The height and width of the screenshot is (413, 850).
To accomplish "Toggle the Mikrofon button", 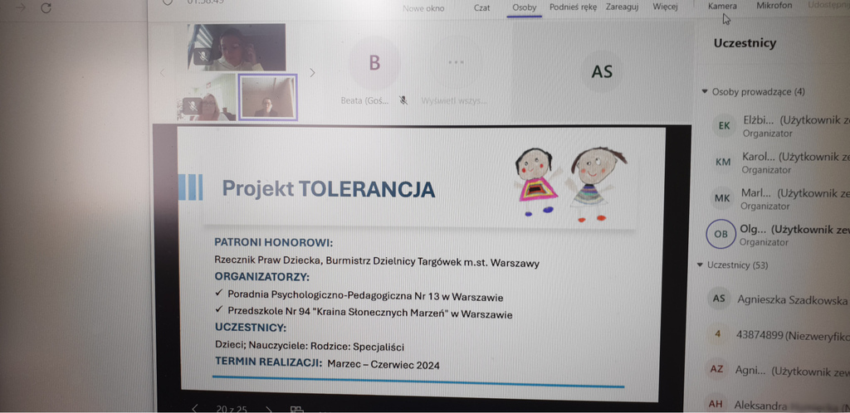I will pos(774,6).
